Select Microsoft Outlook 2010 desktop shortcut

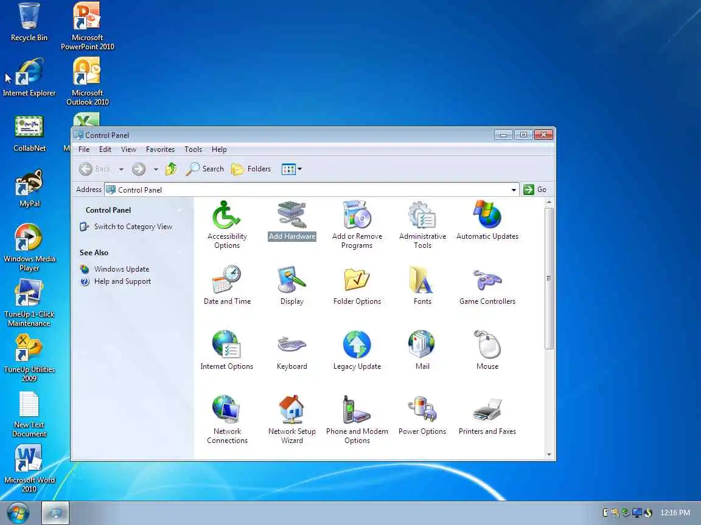(87, 81)
